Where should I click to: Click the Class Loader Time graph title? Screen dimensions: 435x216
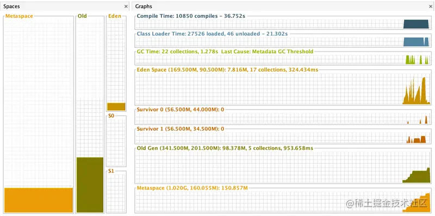coord(212,34)
